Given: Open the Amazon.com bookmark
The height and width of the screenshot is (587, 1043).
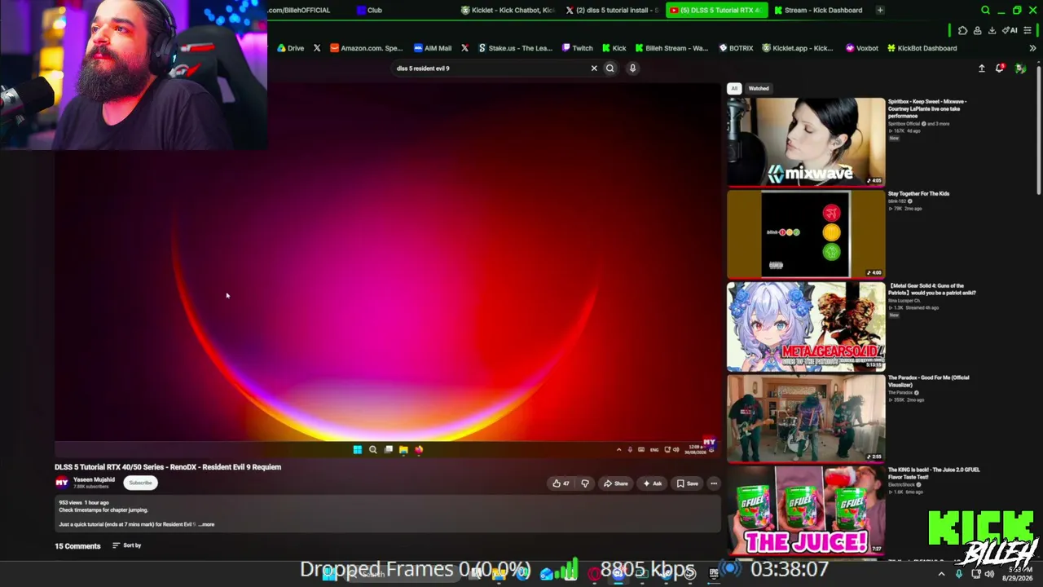Looking at the screenshot, I should (x=366, y=48).
